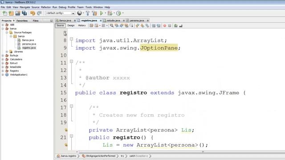
Task: Click the New Project toolbar icon
Action: [x=11, y=13]
